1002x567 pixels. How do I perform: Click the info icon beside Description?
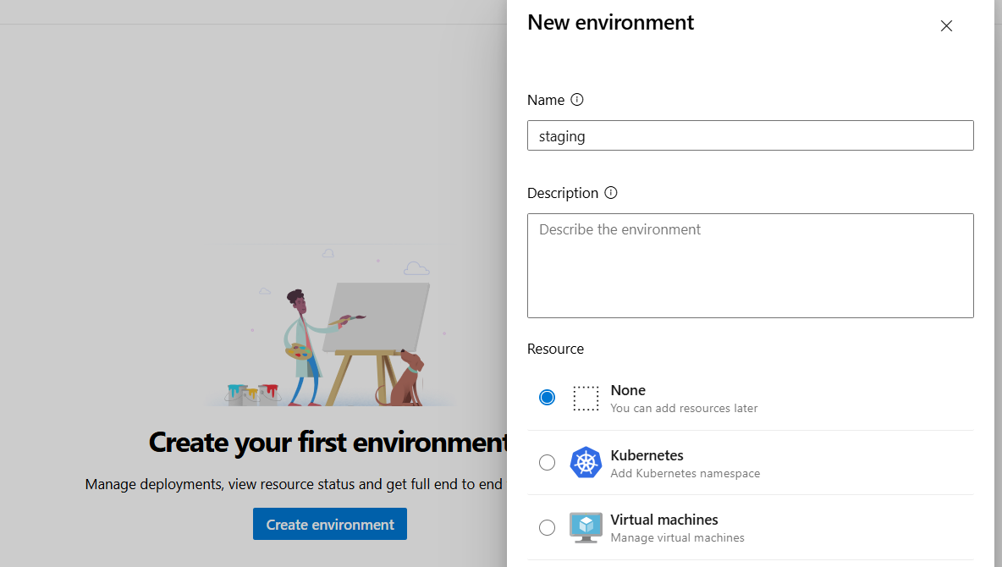coord(611,193)
